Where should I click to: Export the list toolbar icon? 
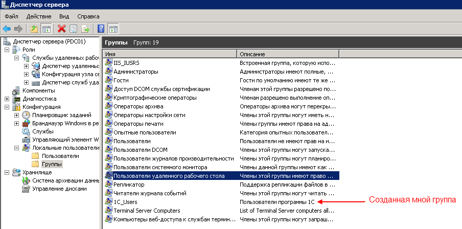85,29
